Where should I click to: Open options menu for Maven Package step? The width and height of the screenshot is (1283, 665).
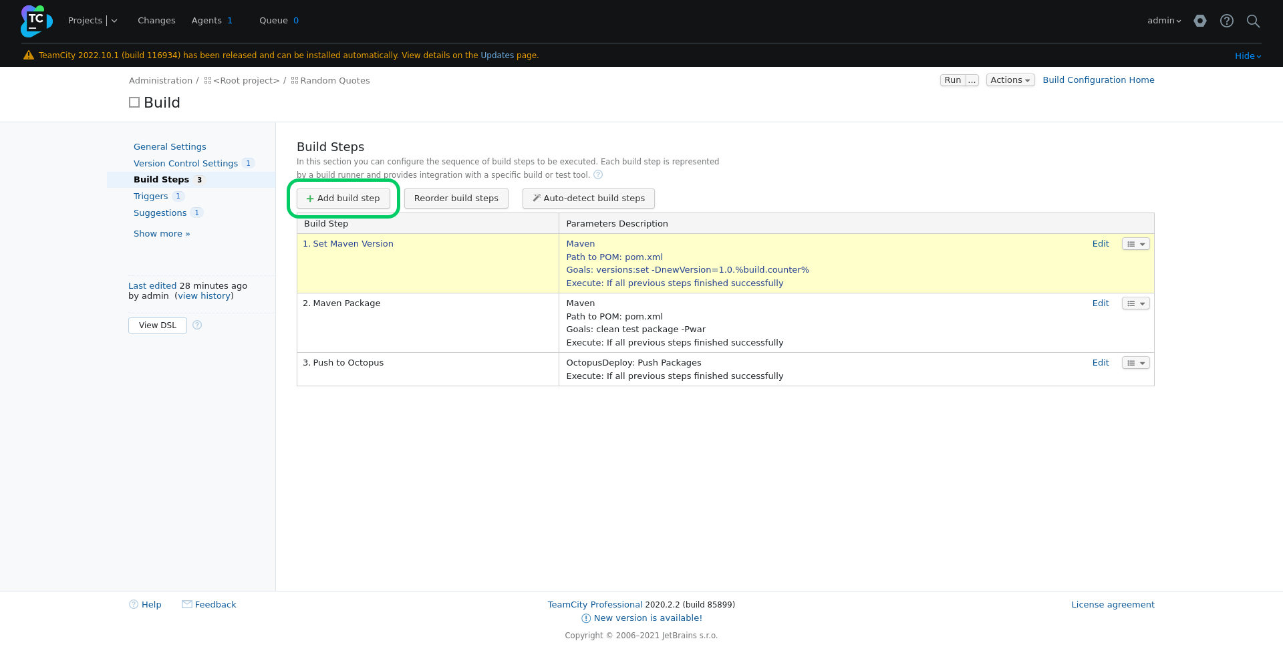coord(1135,303)
